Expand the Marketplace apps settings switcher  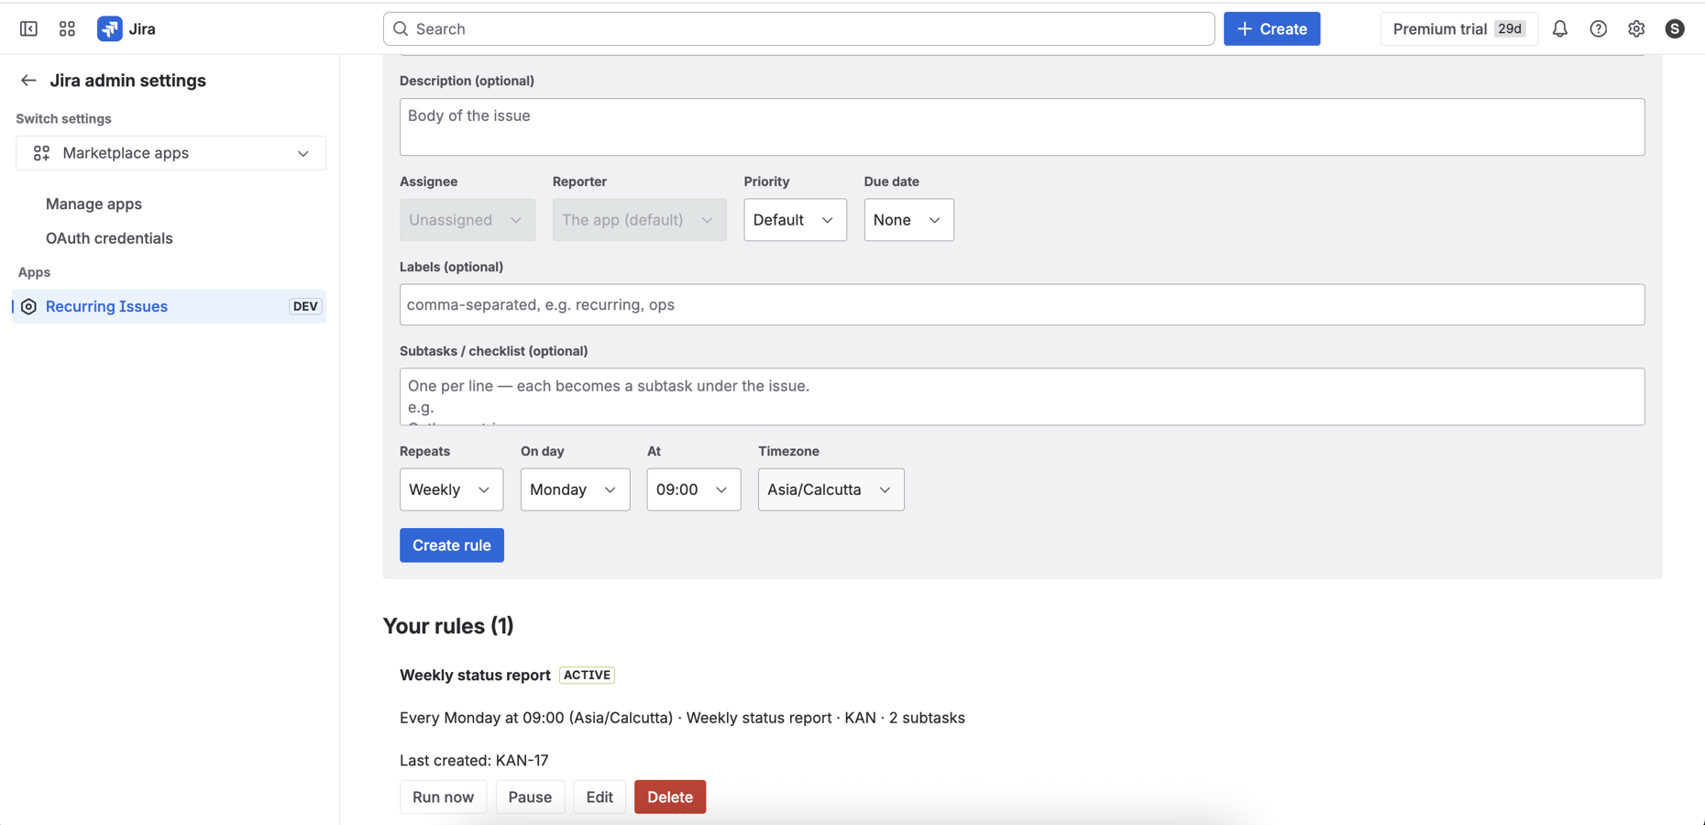[170, 153]
